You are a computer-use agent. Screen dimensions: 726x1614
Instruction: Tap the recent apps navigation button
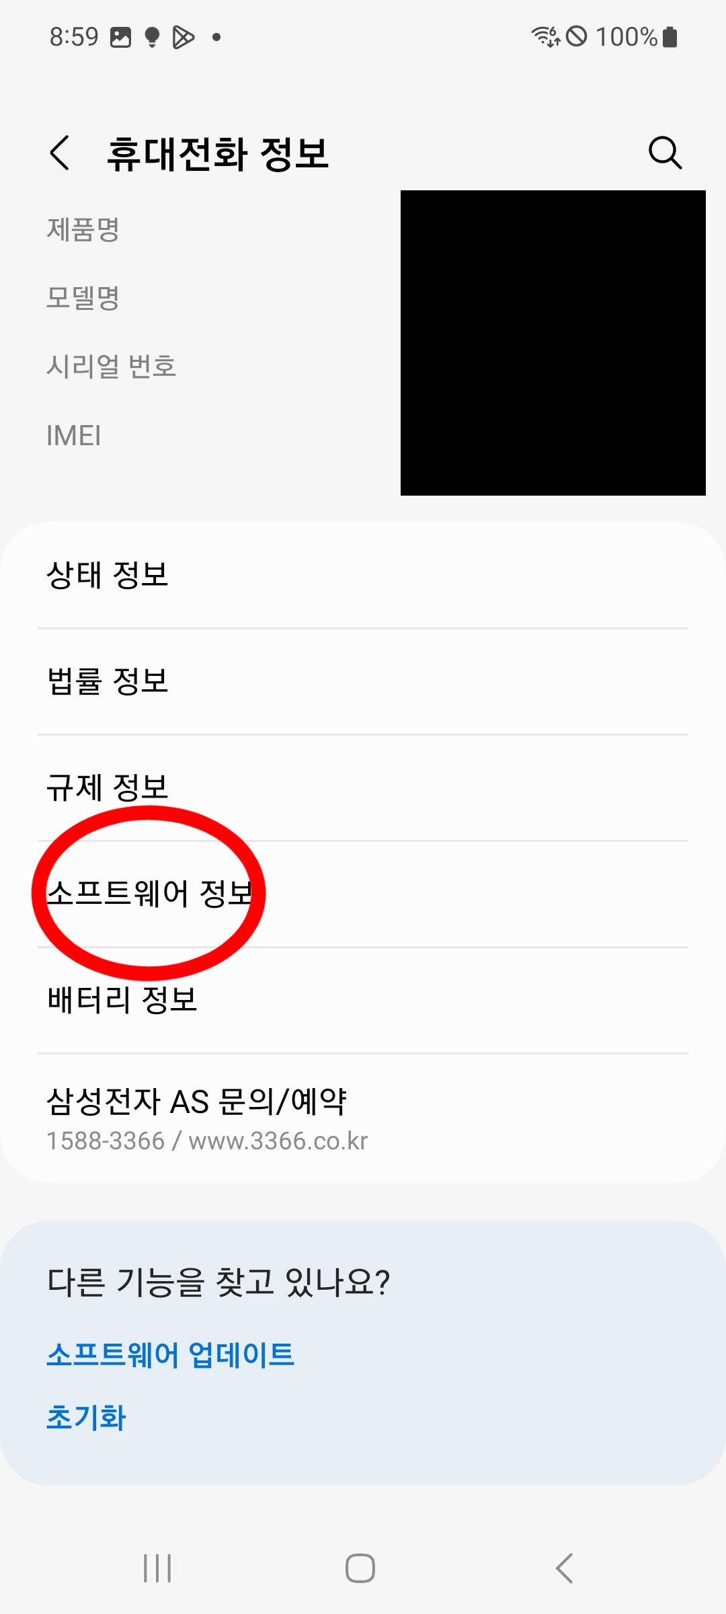[x=157, y=1568]
